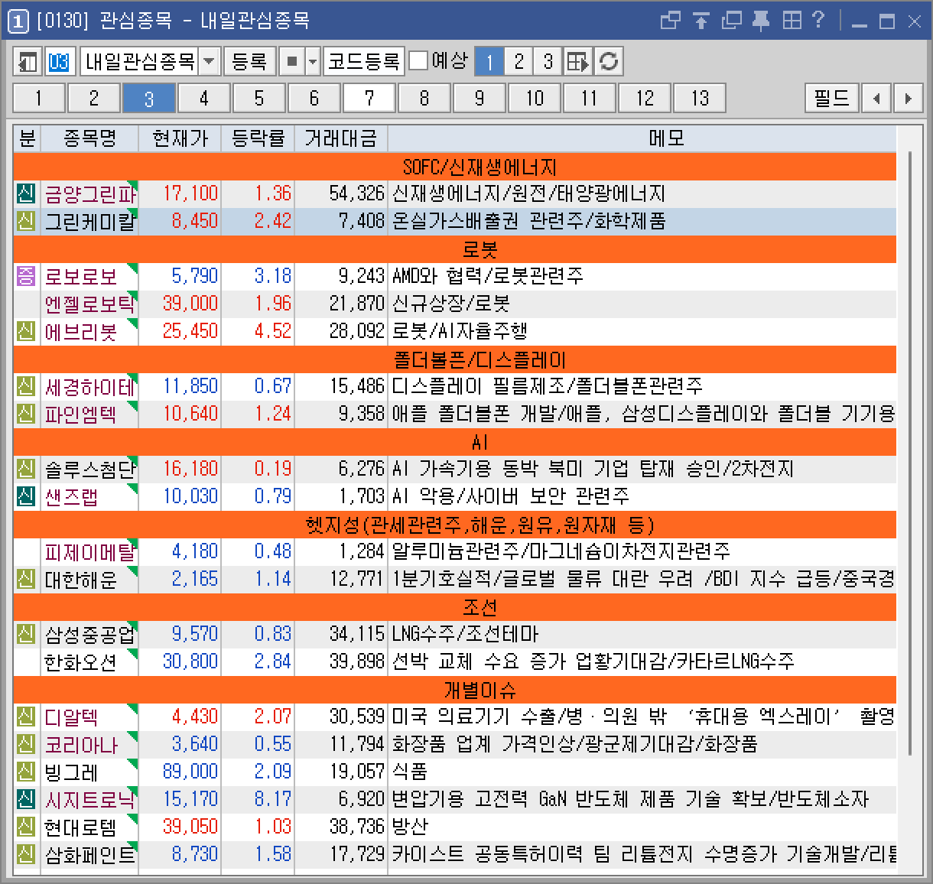Click the numbered 1 window icon in title bar
The width and height of the screenshot is (933, 884).
click(18, 21)
